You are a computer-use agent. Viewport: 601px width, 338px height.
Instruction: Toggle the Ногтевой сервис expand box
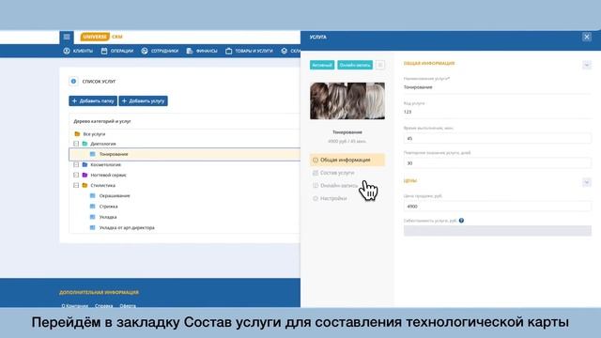click(76, 175)
